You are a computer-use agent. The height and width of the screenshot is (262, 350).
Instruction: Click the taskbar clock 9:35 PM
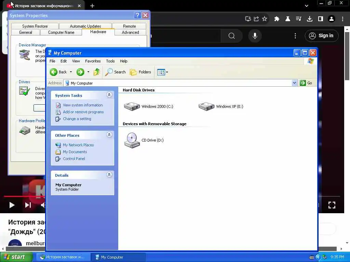[x=337, y=257]
